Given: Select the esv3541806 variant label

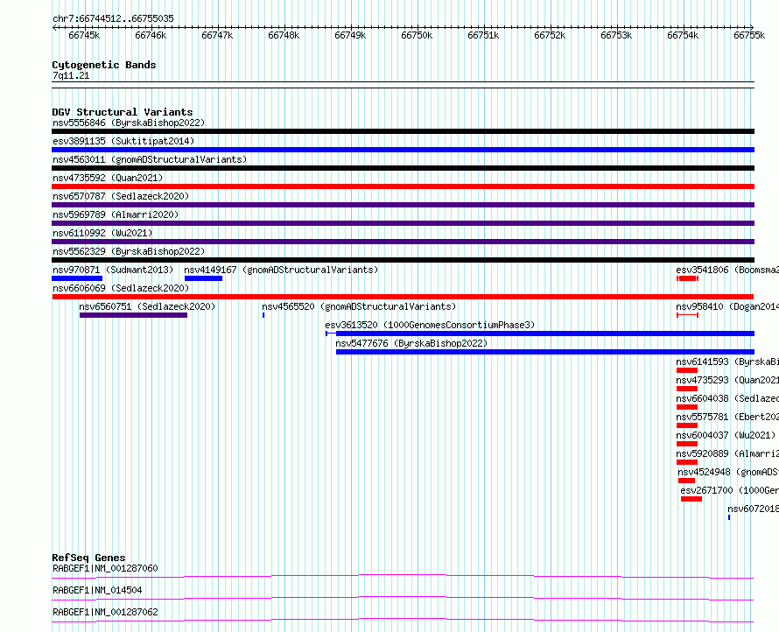Looking at the screenshot, I should tap(727, 270).
